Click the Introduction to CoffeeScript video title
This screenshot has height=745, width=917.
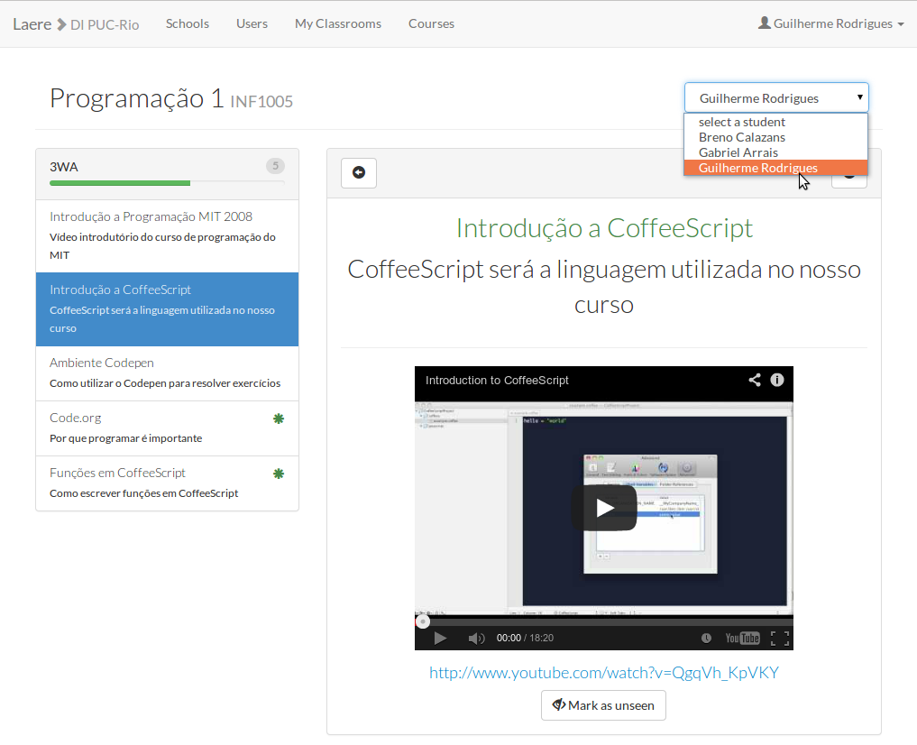tap(497, 380)
